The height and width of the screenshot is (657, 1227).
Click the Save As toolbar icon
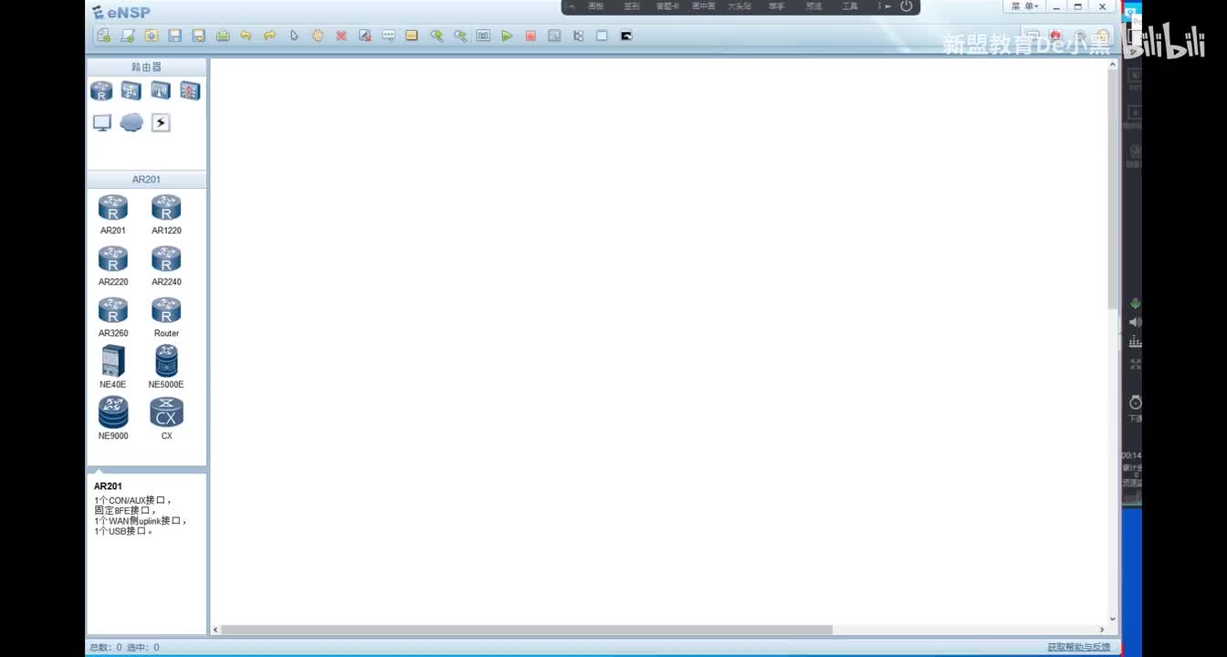(199, 36)
